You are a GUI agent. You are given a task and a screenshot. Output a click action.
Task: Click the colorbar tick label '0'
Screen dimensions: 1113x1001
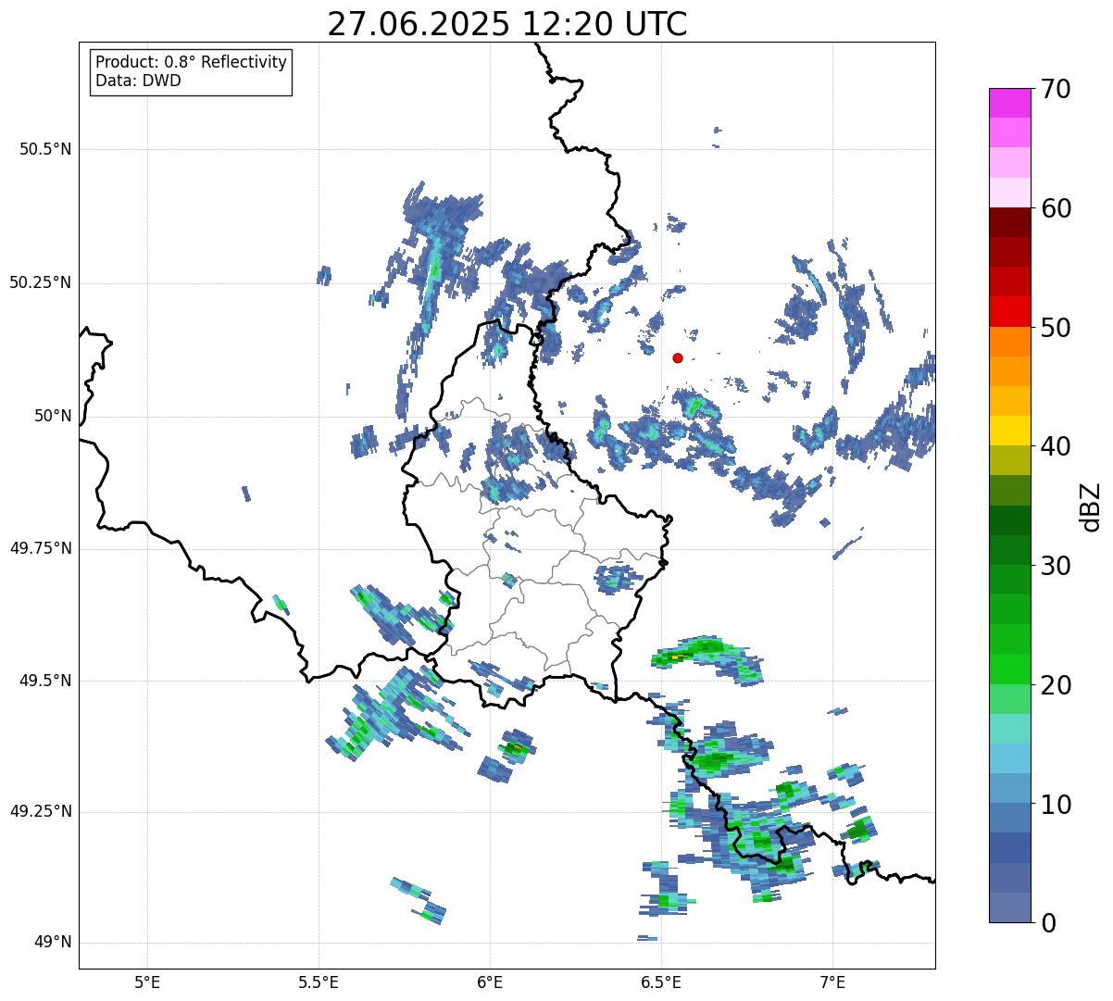1048,923
